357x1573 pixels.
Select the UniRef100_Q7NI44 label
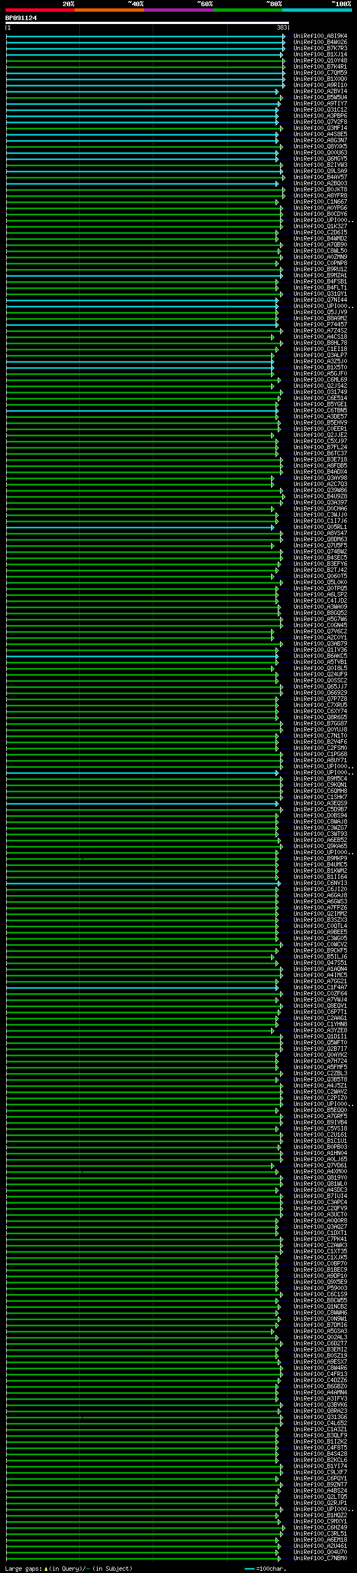(x=320, y=300)
